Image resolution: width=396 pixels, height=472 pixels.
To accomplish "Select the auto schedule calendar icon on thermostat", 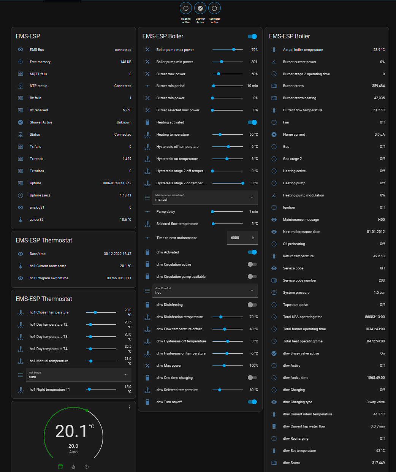I will pyautogui.click(x=60, y=467).
